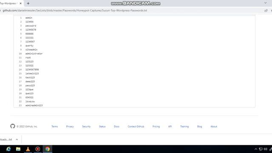Click the 'loveyou' line
Image resolution: width=272 pixels, height=153 pixels.
pos(30,102)
